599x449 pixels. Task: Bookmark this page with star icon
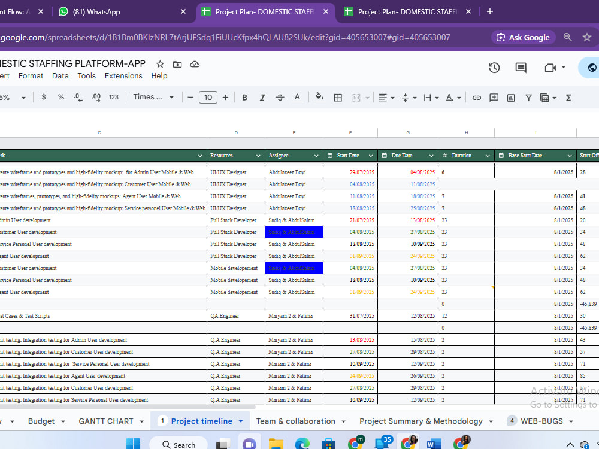point(587,37)
